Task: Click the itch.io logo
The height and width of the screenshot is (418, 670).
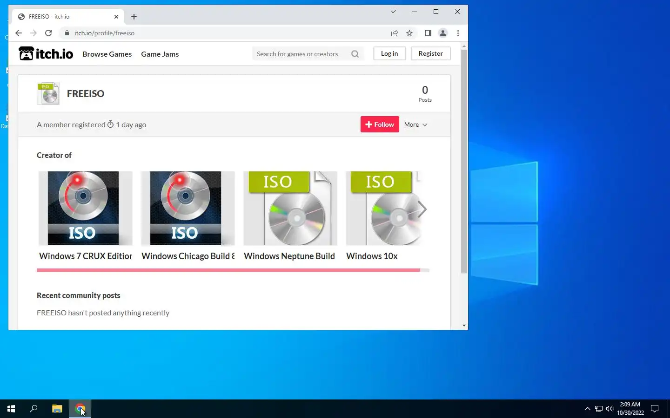Action: coord(46,54)
